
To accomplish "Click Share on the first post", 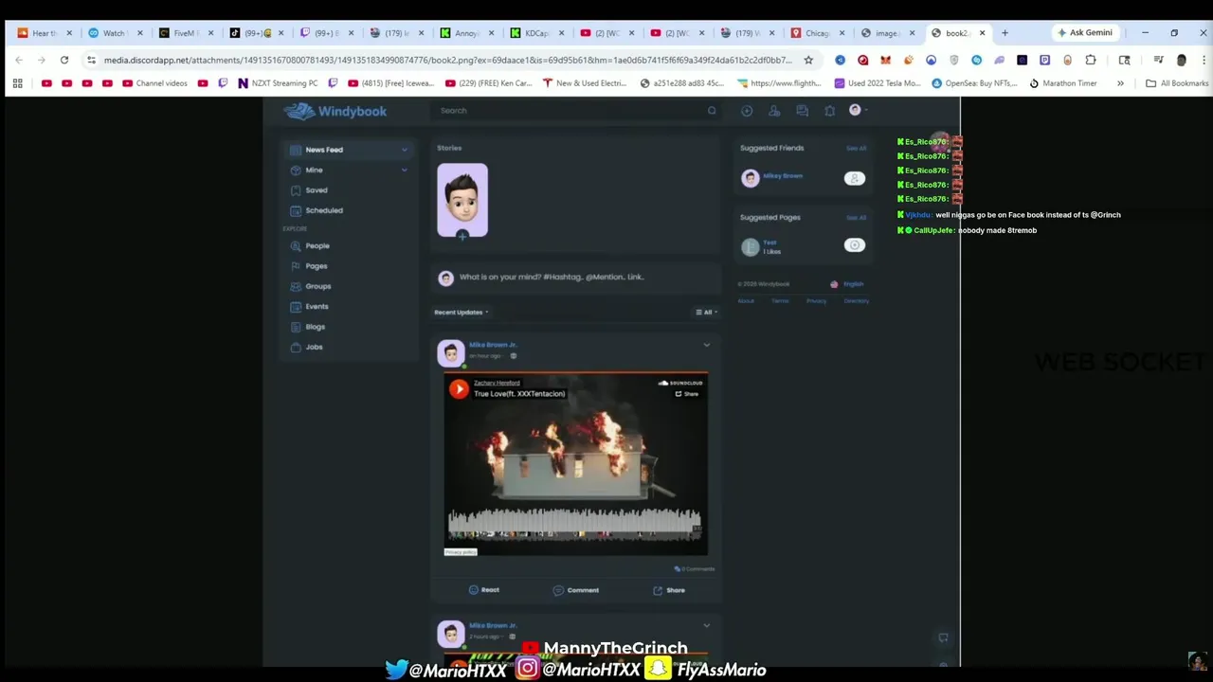I will [669, 590].
